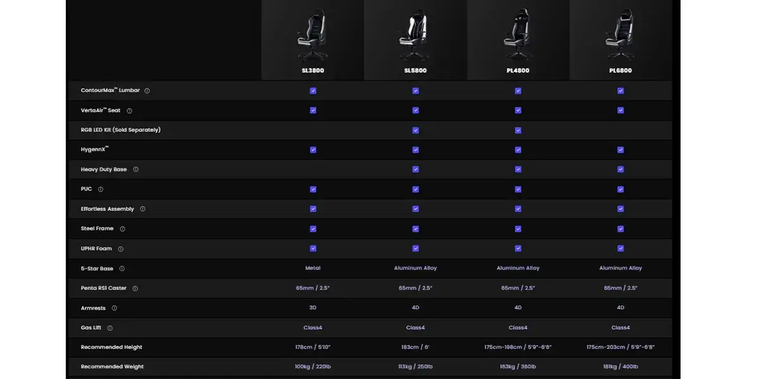This screenshot has width=759, height=379.
Task: Select 113kg / 250lb weight value
Action: pos(416,367)
